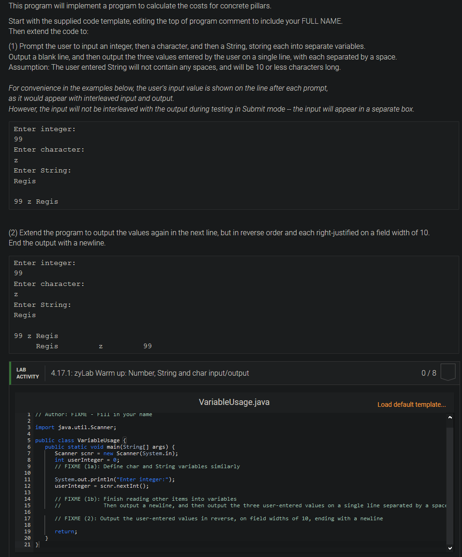Click the VariableUsage.java file title
Image resolution: width=462 pixels, height=557 pixels.
(234, 402)
